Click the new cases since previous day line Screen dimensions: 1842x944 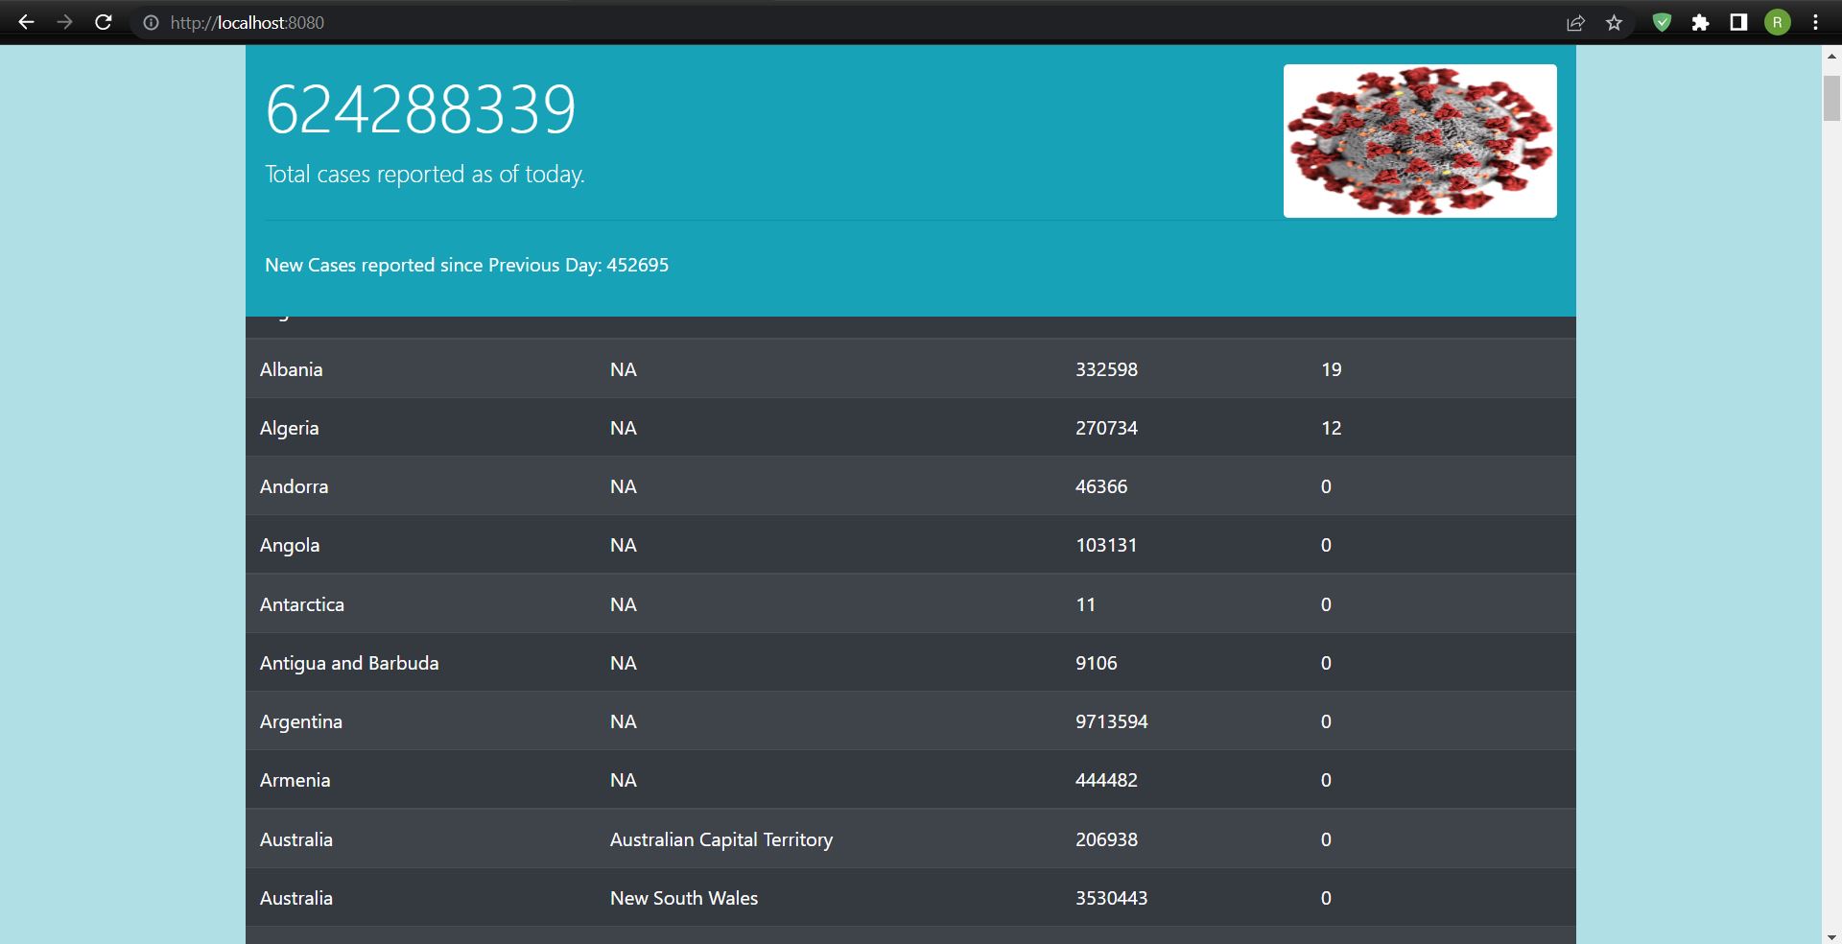point(466,265)
